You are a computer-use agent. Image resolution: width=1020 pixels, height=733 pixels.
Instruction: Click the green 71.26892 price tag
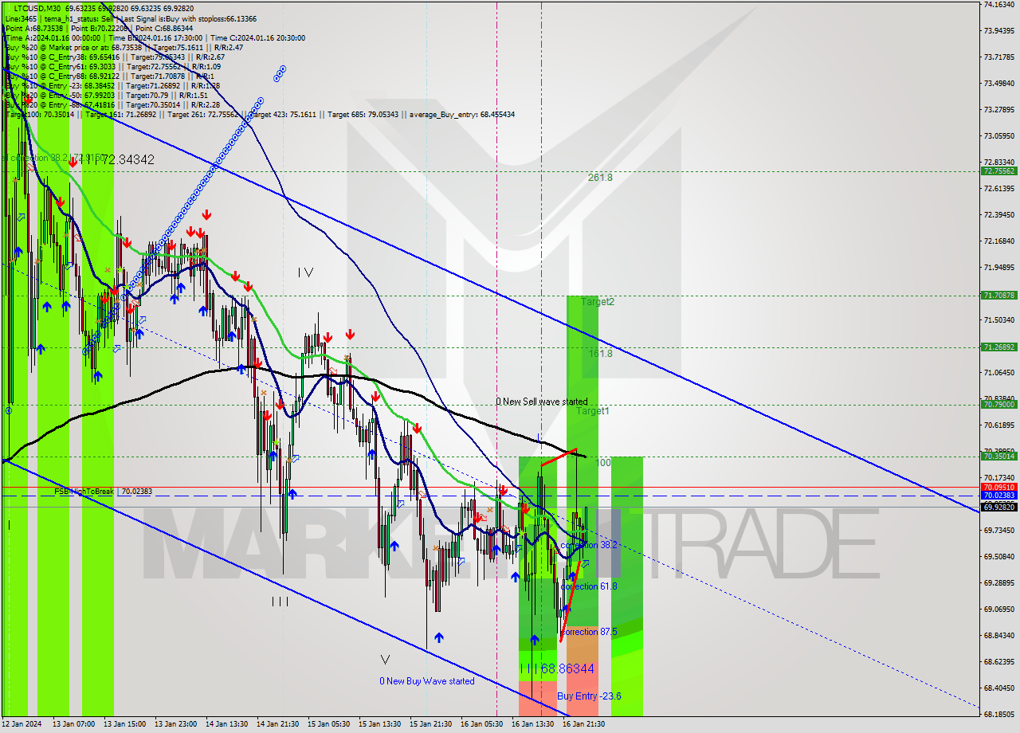point(999,347)
